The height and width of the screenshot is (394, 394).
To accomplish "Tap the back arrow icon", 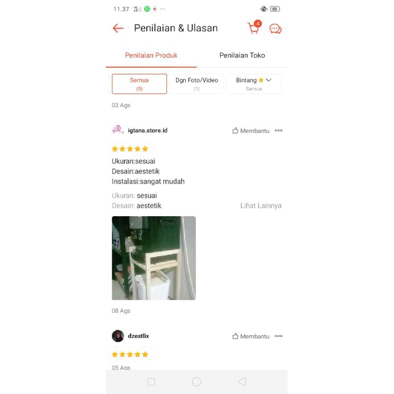I will (x=118, y=28).
